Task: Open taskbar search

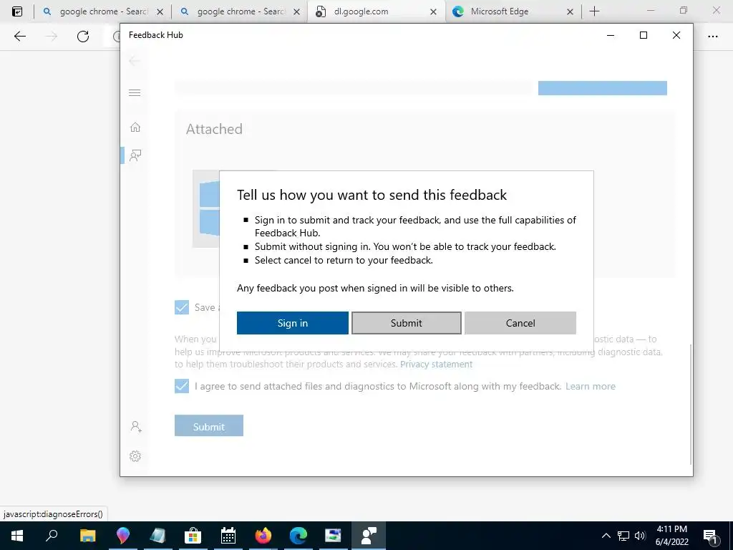Action: pos(52,536)
